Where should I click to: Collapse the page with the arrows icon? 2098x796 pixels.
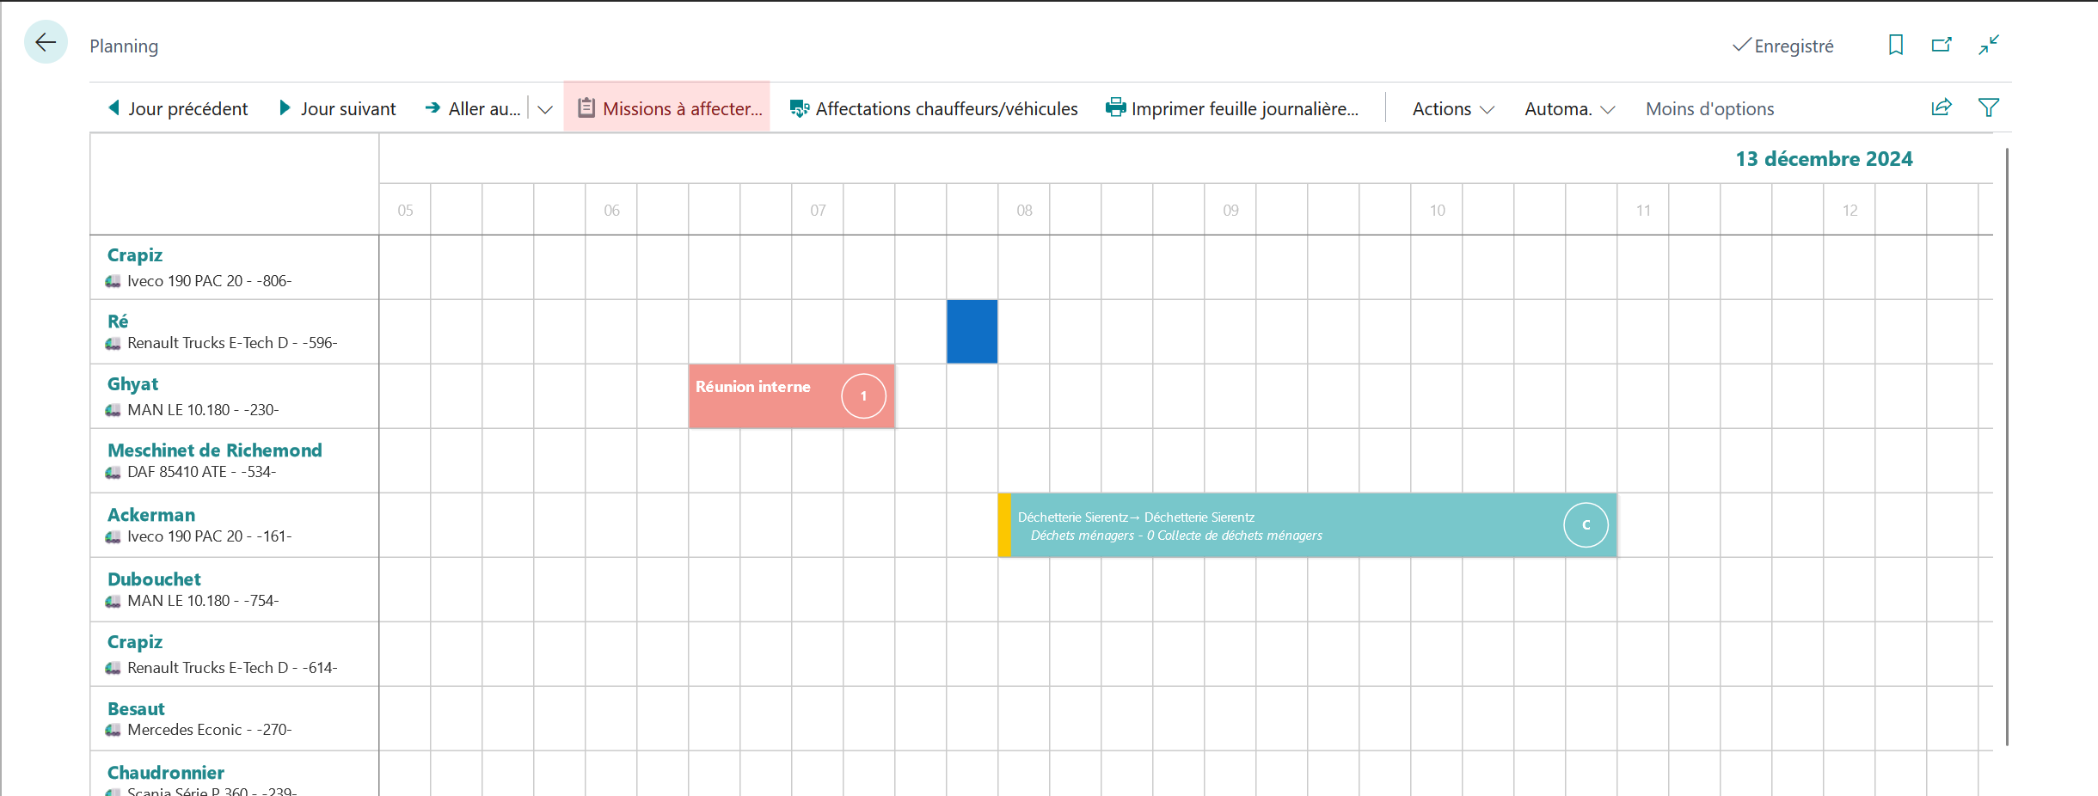point(1989,45)
